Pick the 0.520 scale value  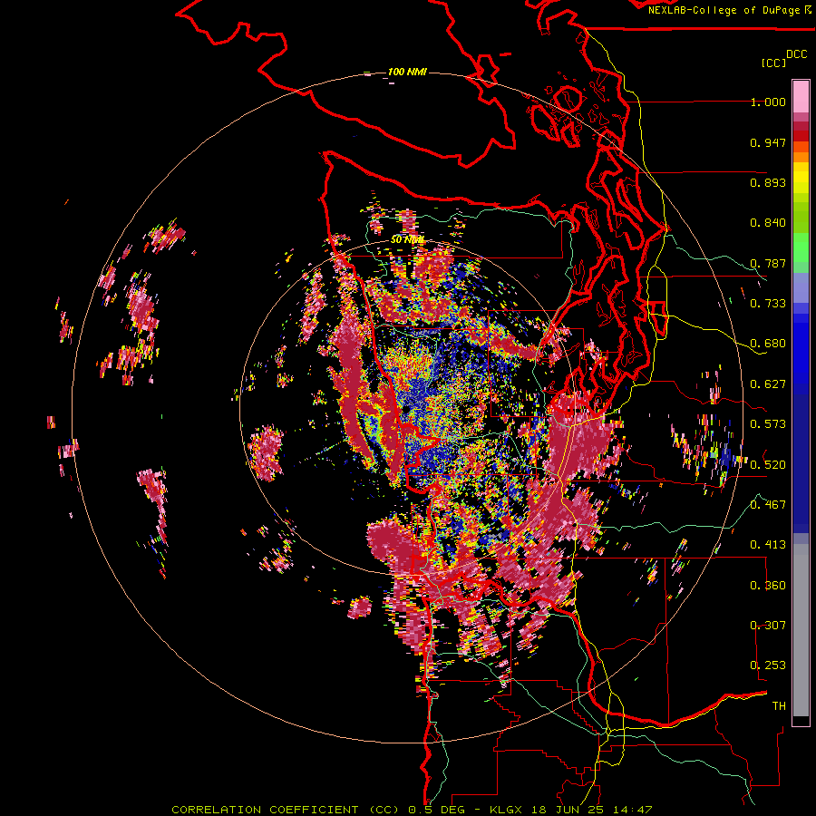[768, 464]
